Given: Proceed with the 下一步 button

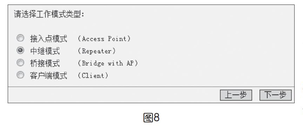Looking at the screenshot, I should coord(276,95).
